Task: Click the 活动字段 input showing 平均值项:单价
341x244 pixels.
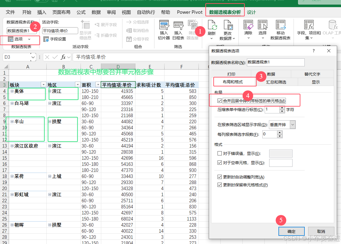Action: point(60,31)
